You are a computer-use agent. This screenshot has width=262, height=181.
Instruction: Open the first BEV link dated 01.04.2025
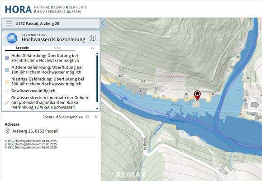pos(10,141)
